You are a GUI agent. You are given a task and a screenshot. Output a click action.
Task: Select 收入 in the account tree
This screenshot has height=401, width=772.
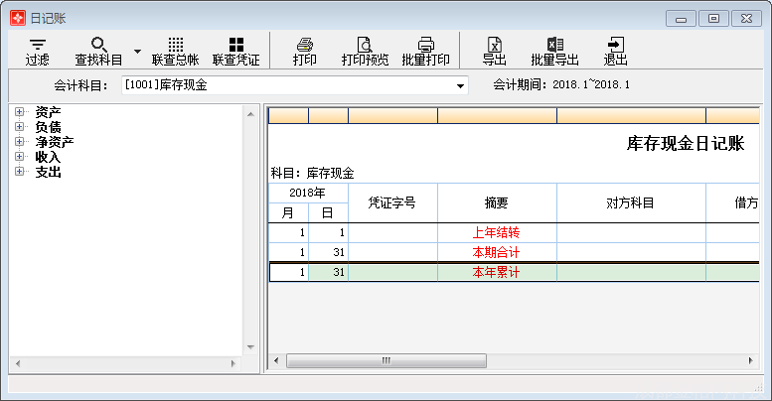48,157
